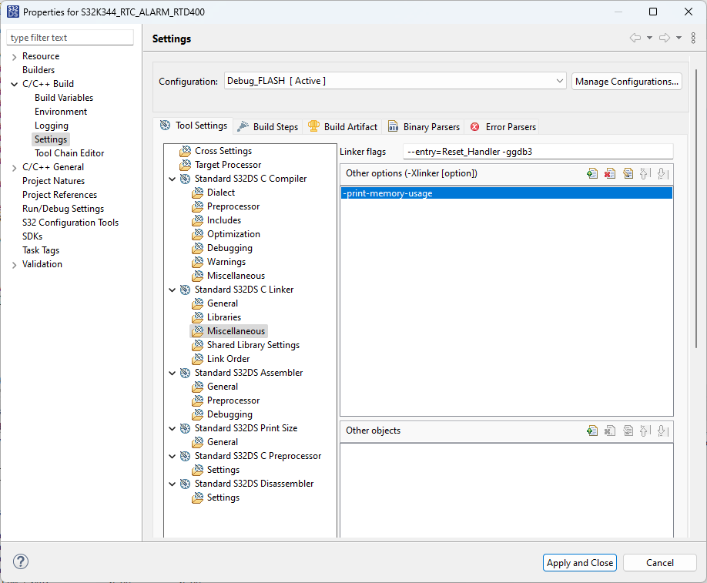Expand the Resource tree item
Viewport: 707px width, 583px height.
(14, 55)
